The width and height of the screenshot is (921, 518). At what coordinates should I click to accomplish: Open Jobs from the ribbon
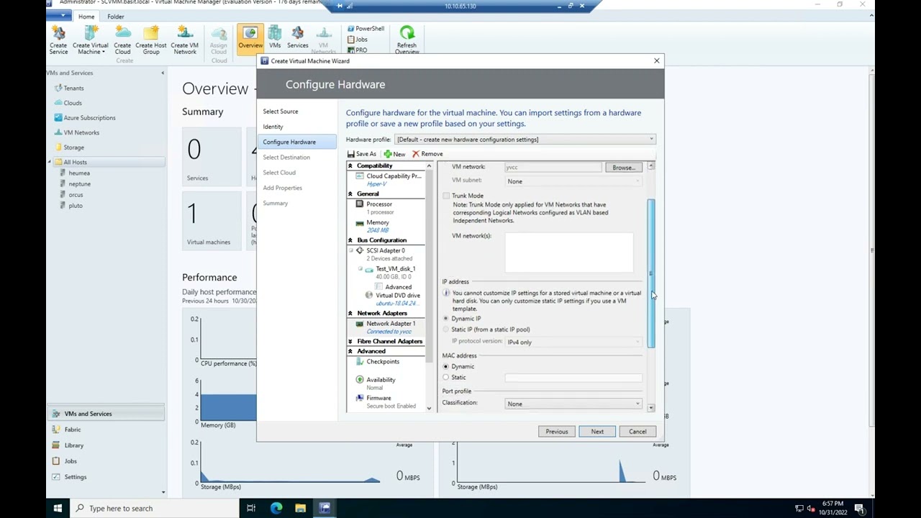(x=358, y=40)
